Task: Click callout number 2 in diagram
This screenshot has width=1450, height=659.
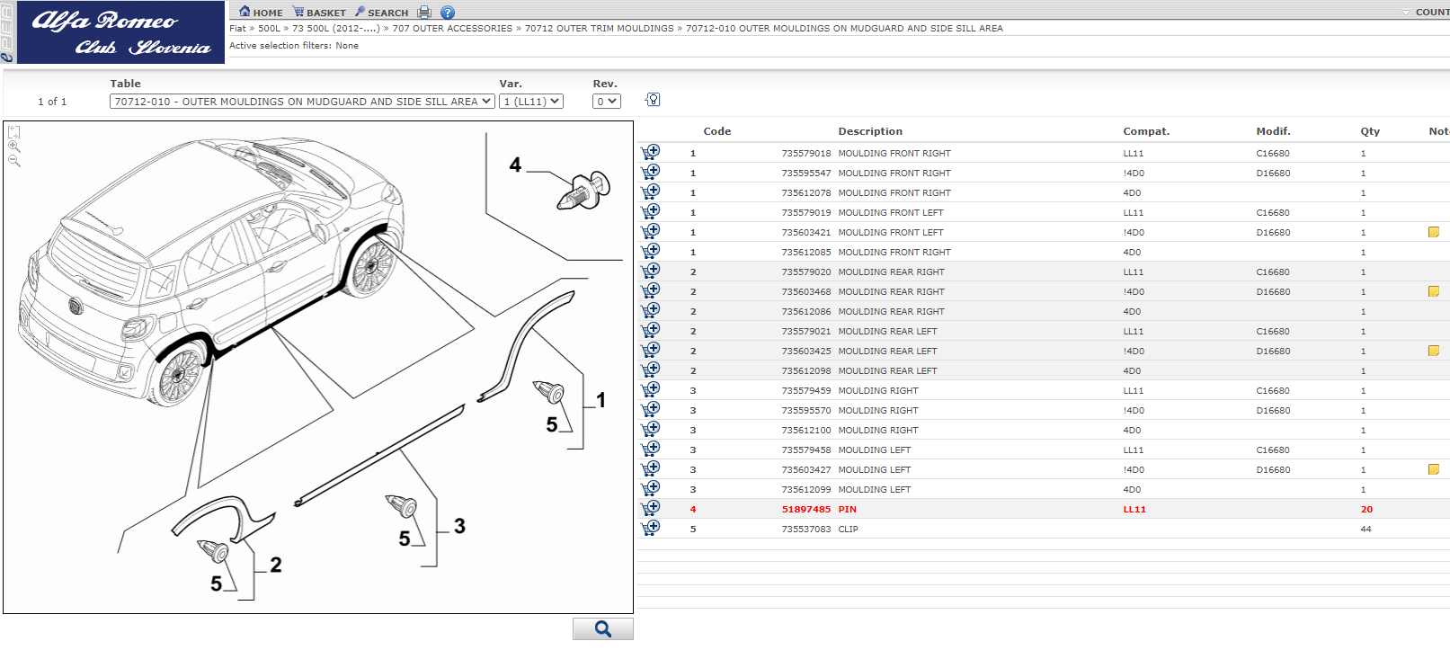Action: point(276,565)
